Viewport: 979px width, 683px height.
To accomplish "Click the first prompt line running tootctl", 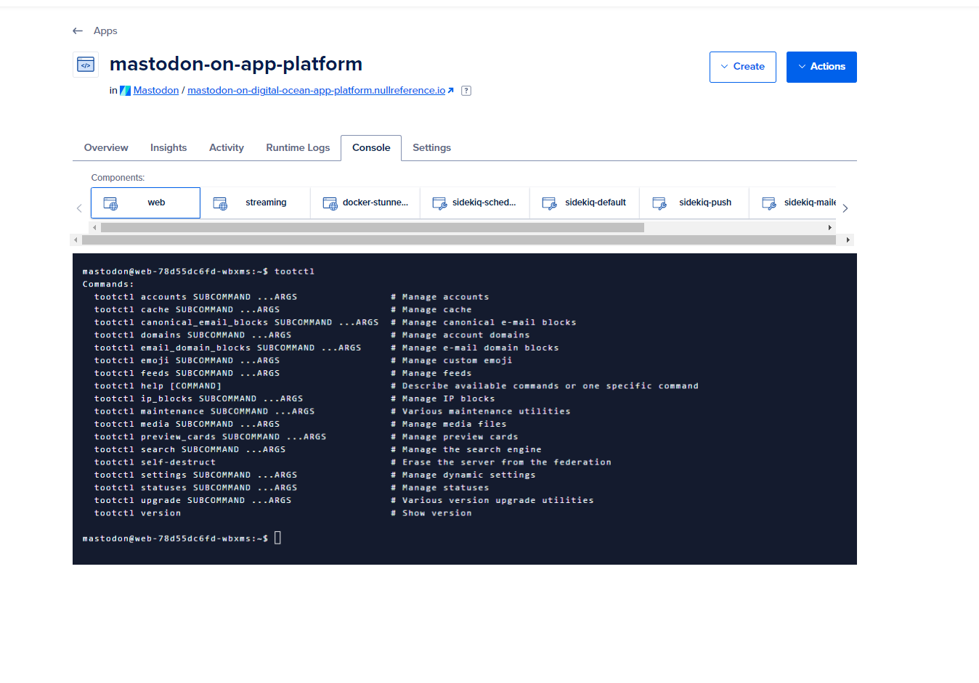I will point(198,271).
